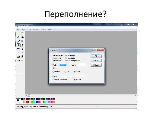Image resolution: width=151 pixels, height=113 pixels.
Task: Pick the bright red palette swatch
Action: tap(27, 102)
